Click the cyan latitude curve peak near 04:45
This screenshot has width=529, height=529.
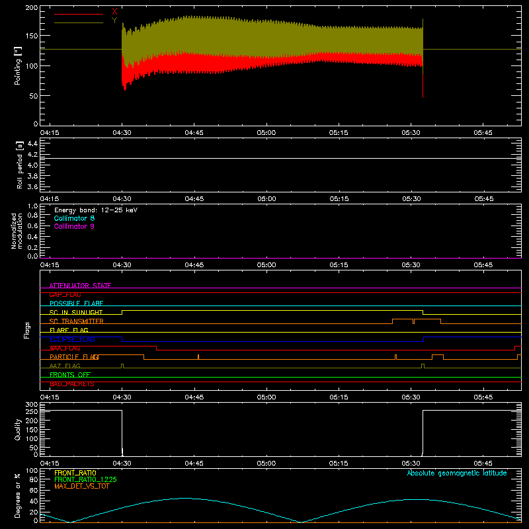click(185, 498)
